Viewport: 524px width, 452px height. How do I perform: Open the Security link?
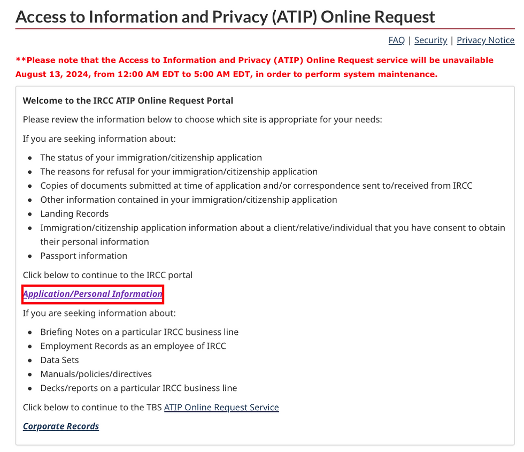tap(430, 40)
